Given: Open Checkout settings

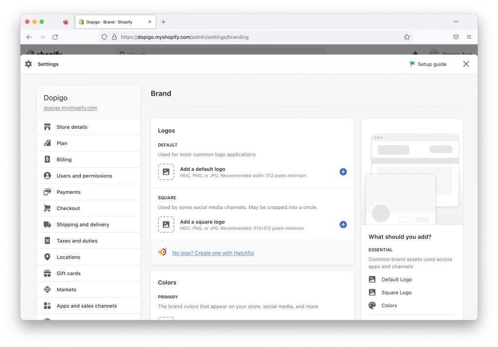Looking at the screenshot, I should point(89,208).
